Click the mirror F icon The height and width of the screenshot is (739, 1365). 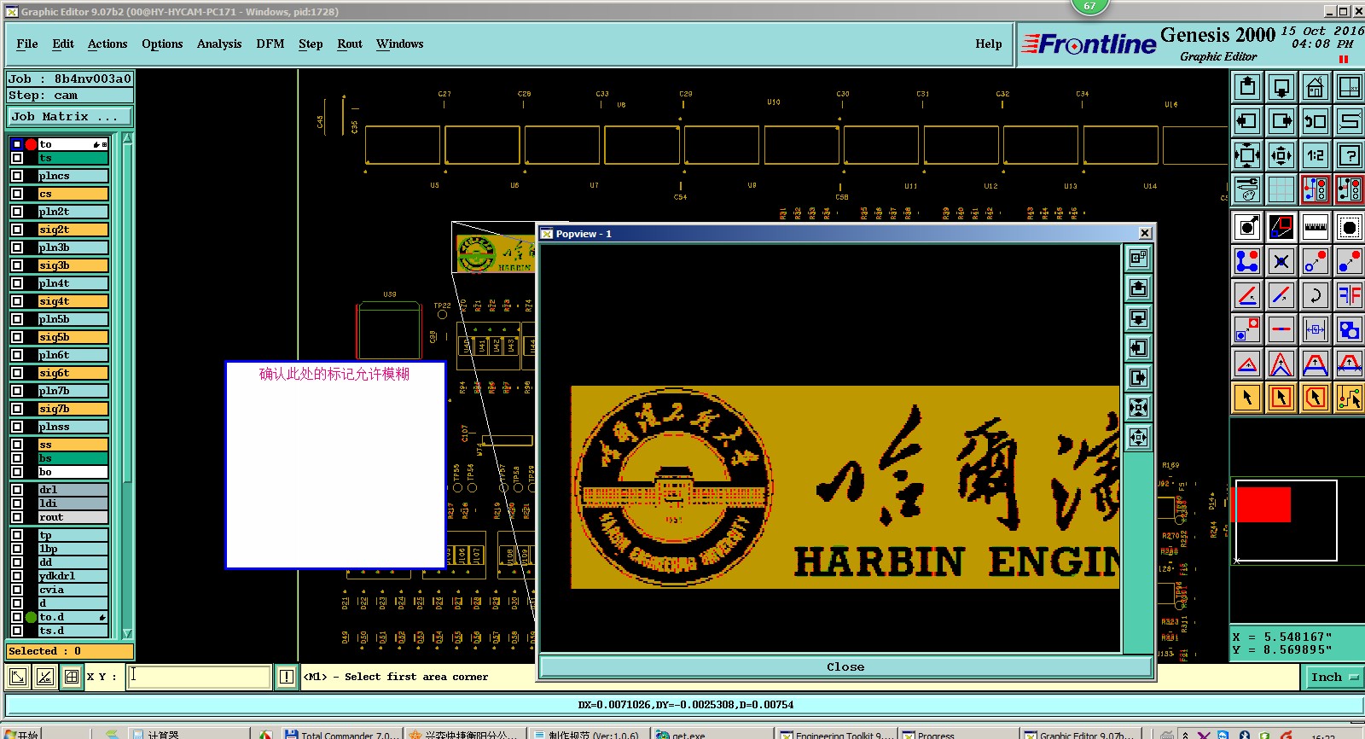[1350, 295]
